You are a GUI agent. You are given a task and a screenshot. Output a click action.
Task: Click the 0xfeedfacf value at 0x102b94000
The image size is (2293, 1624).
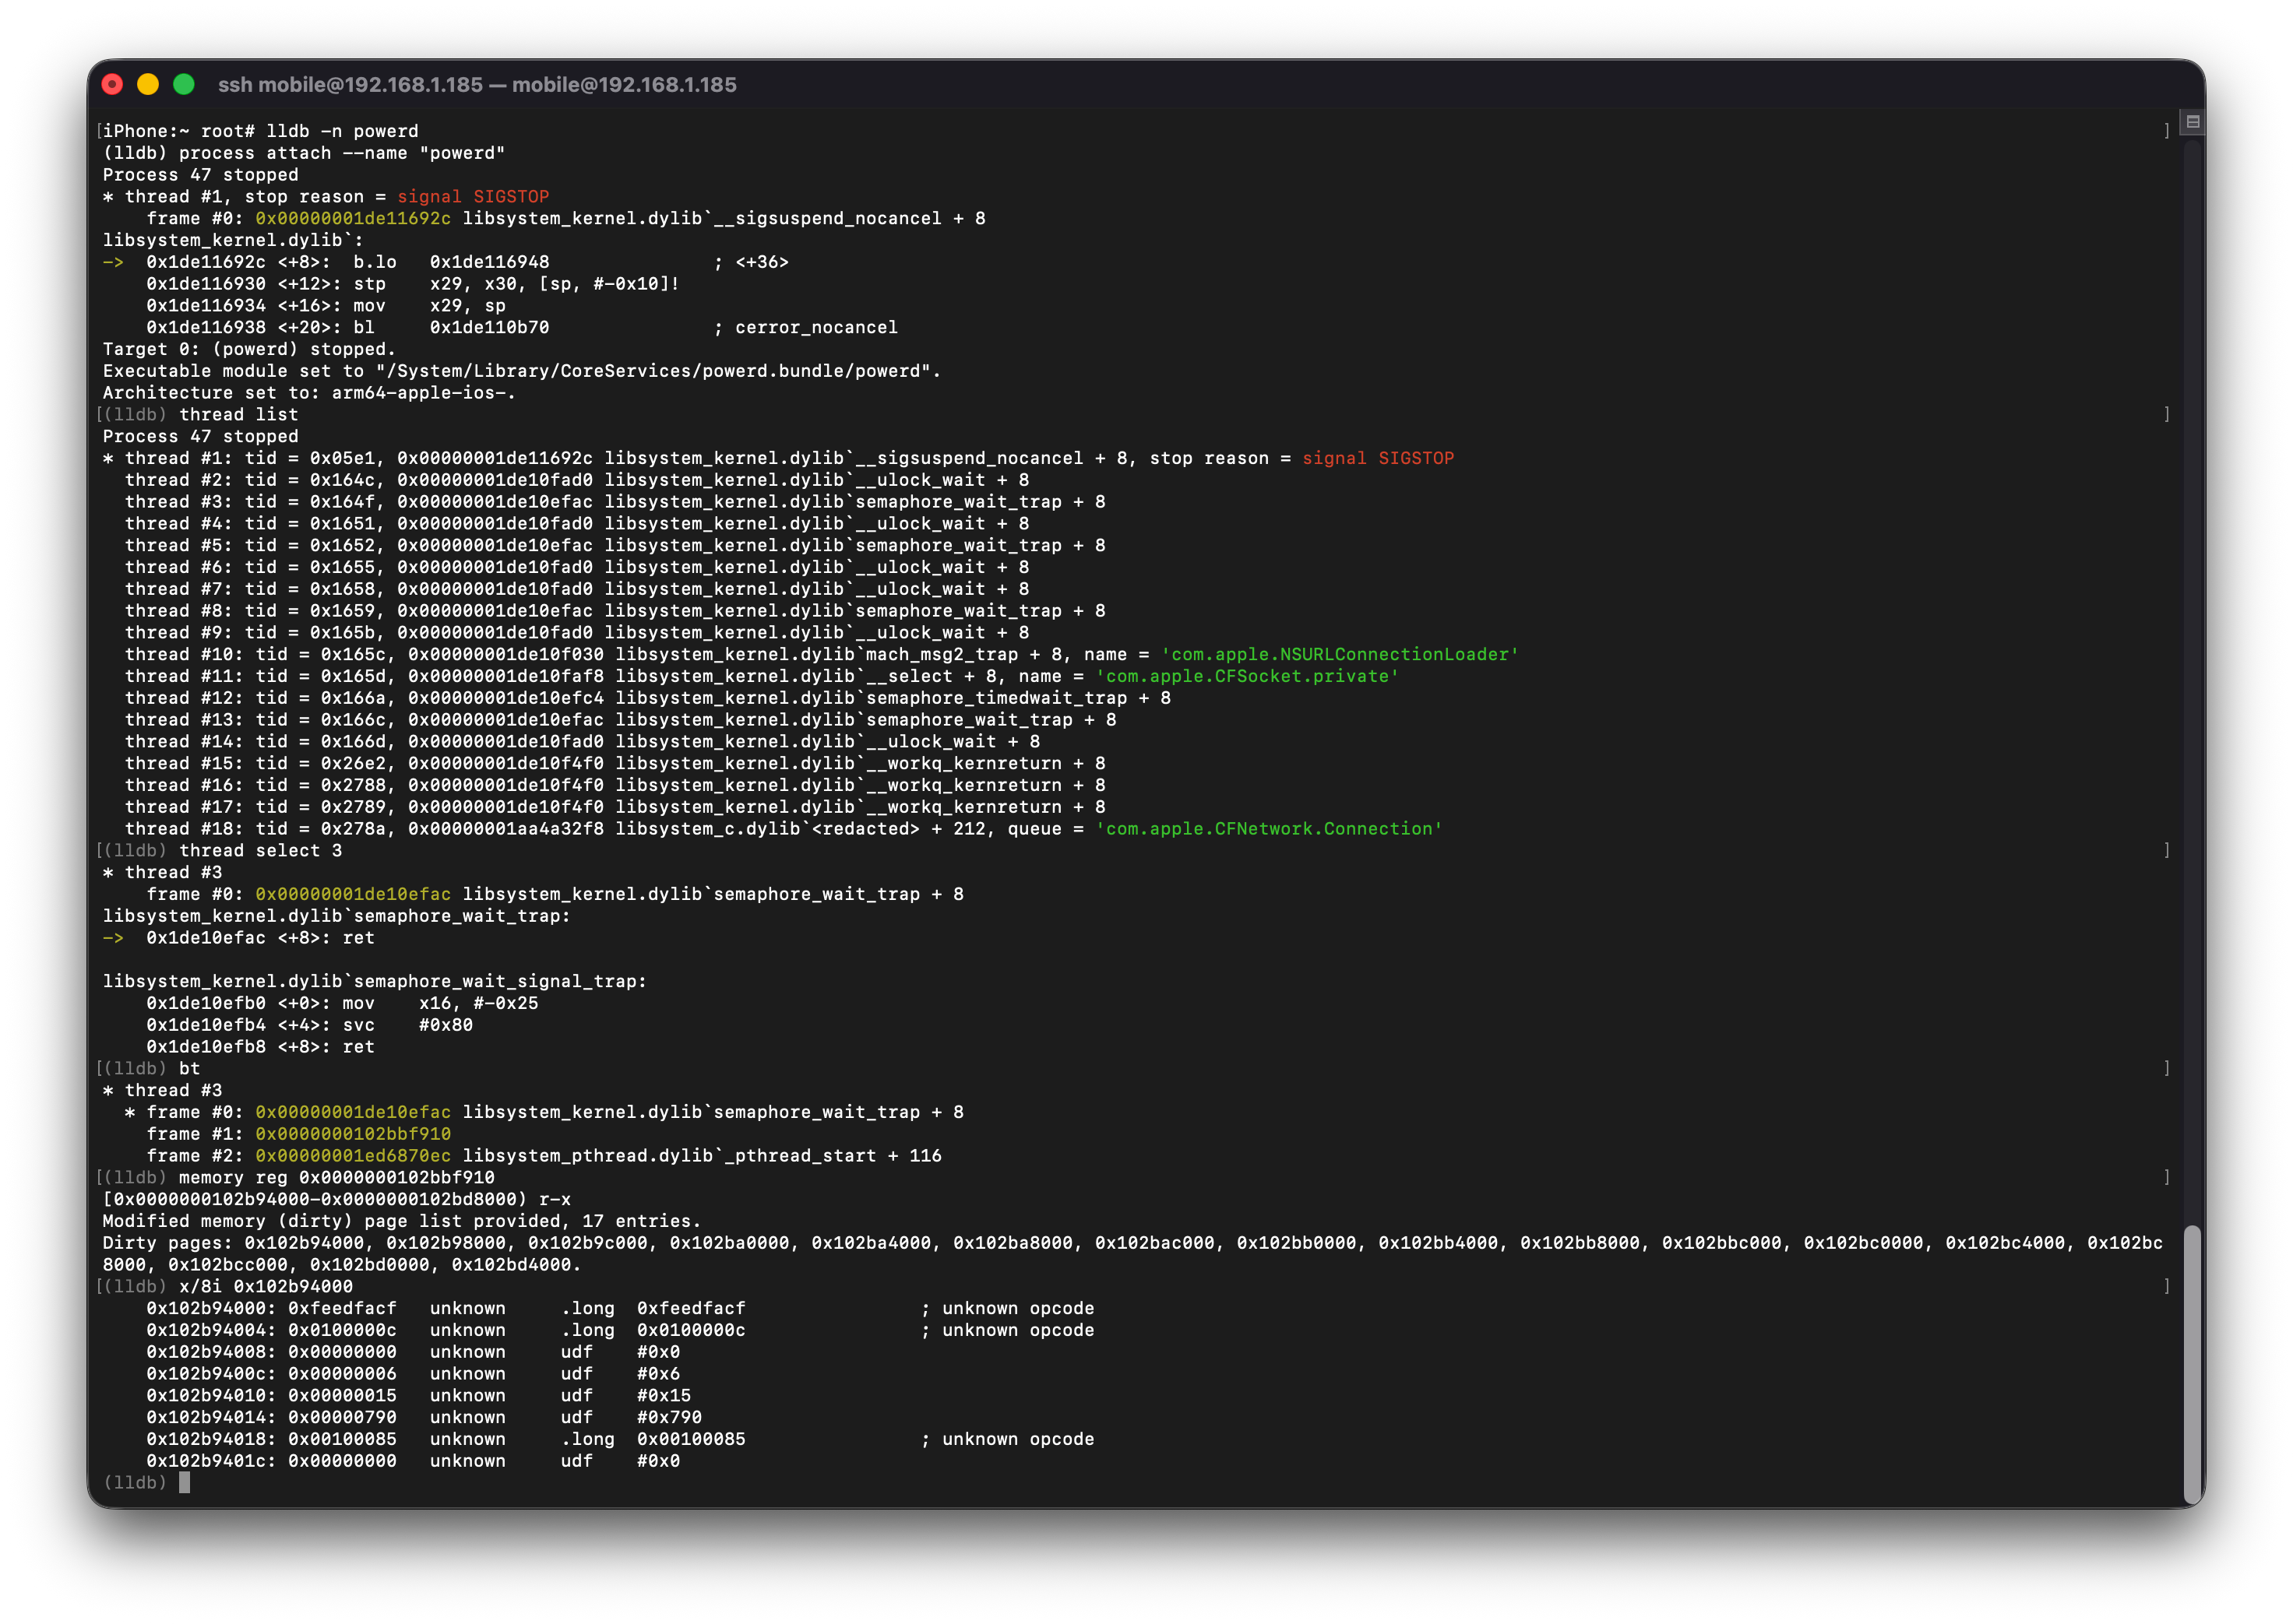(x=342, y=1308)
